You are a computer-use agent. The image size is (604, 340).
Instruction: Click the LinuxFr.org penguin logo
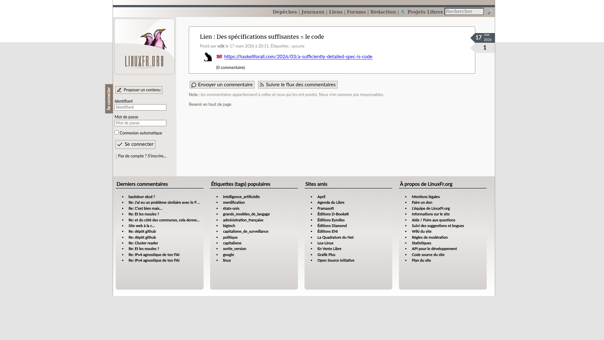144,47
